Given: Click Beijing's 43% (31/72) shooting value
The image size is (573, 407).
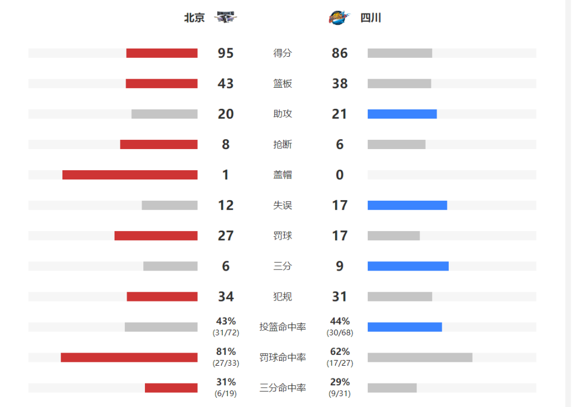Looking at the screenshot, I should point(226,327).
